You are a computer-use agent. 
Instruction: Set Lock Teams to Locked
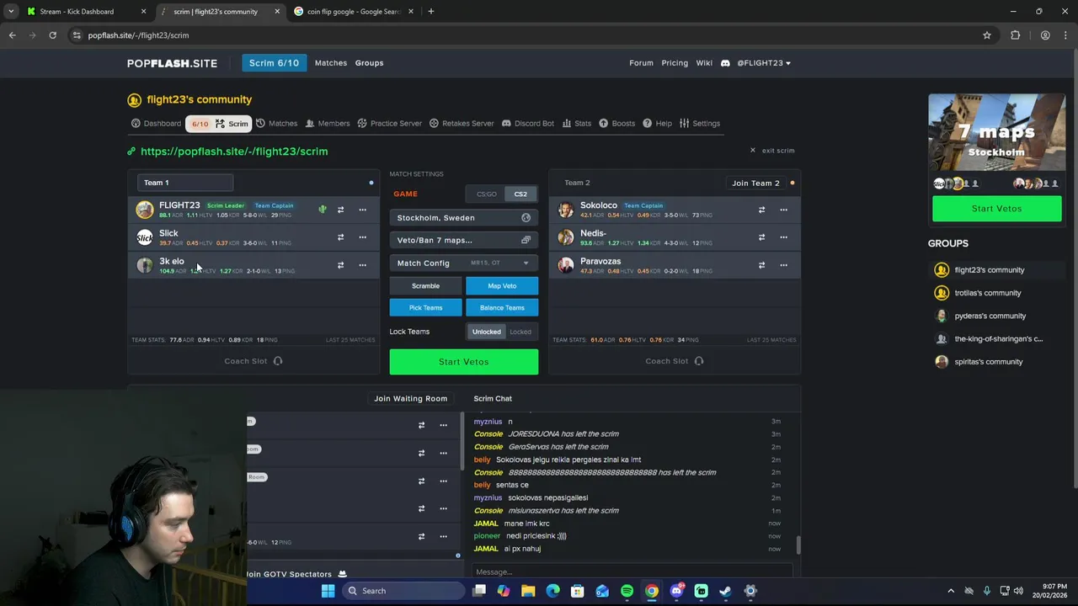[520, 332]
